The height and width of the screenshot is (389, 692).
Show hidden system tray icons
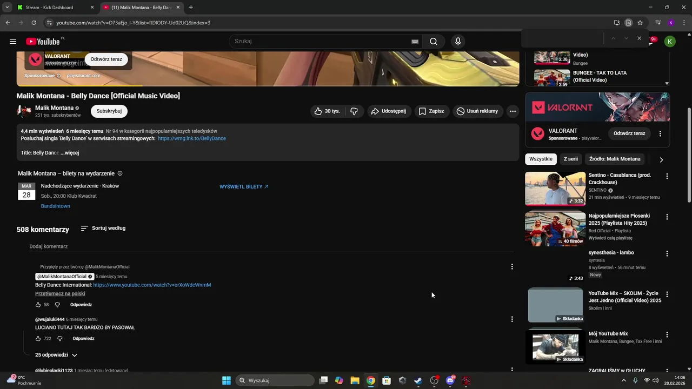coord(623,380)
